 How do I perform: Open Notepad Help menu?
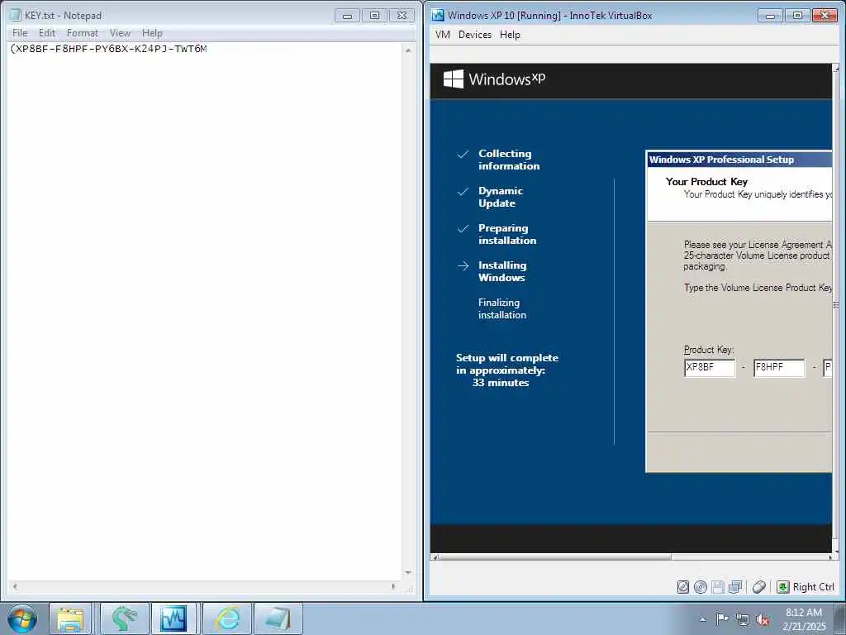(x=152, y=33)
